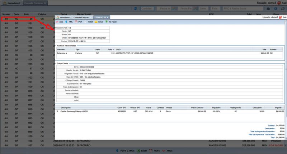
Task: Select the background demodemo2 tab
Action: point(12,3)
